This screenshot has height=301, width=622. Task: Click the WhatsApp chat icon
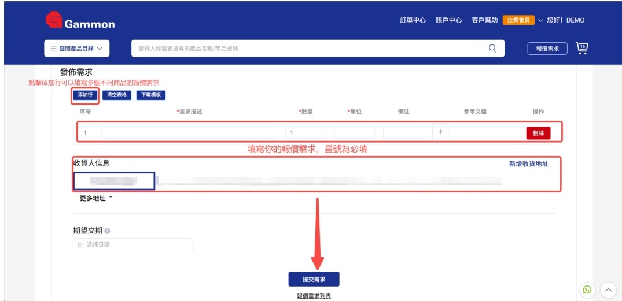587,289
